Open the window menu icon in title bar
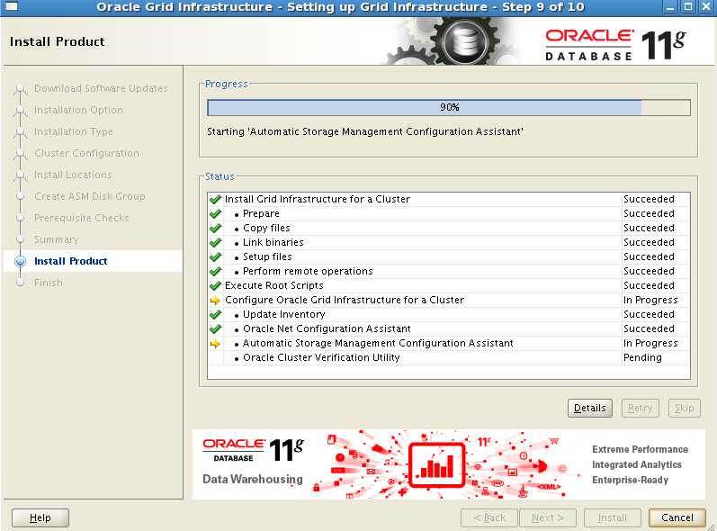The height and width of the screenshot is (531, 717). pos(11,7)
